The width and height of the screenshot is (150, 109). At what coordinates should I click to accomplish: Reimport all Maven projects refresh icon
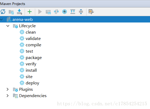(x=3, y=12)
